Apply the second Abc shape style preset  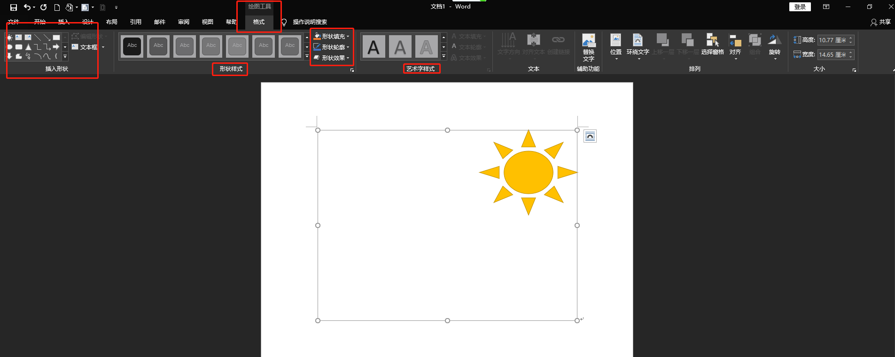(159, 46)
